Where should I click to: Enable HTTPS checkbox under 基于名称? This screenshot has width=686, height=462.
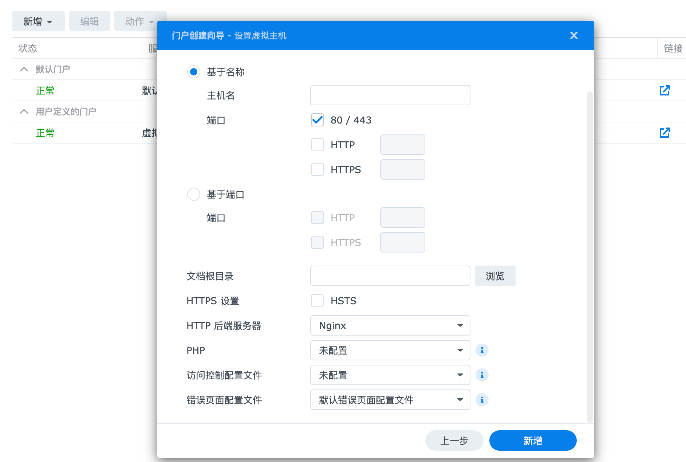(318, 169)
